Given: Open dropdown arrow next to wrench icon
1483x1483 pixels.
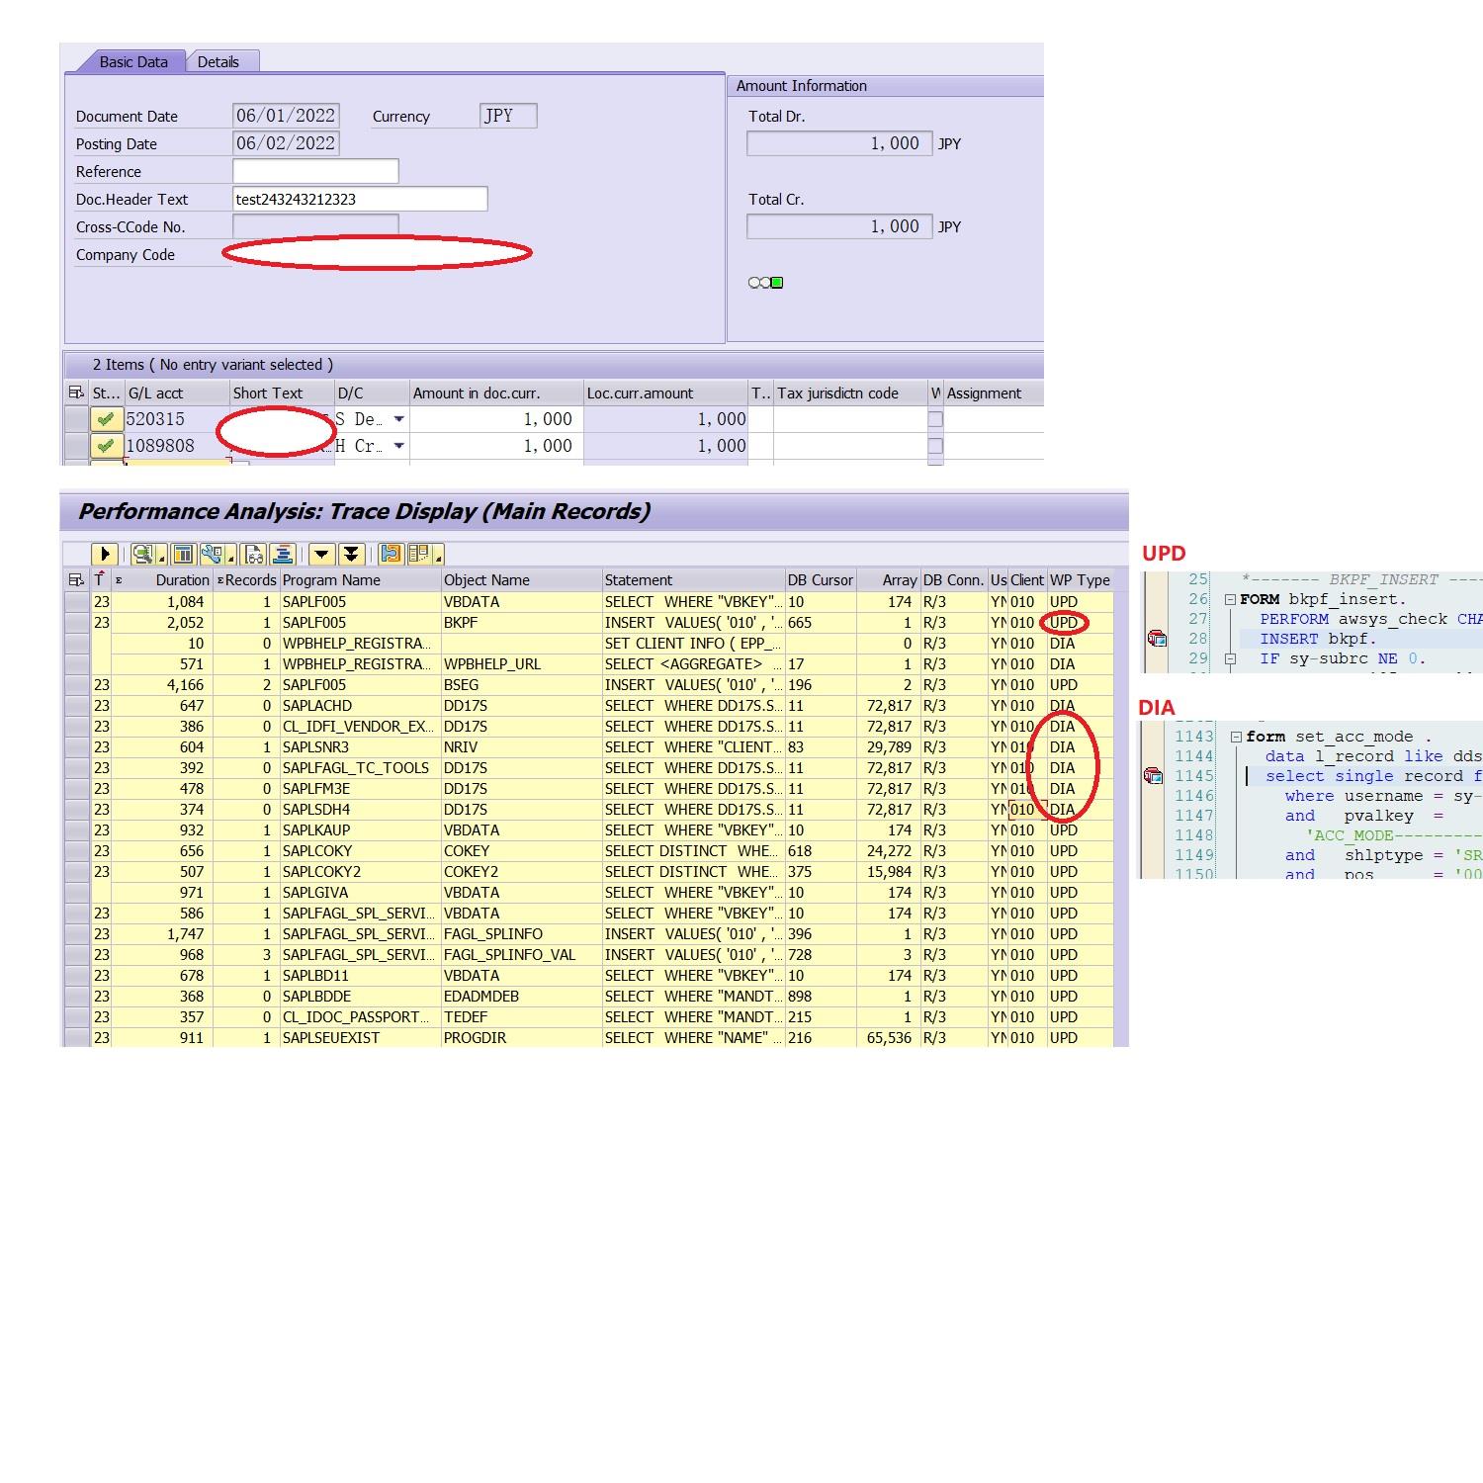Looking at the screenshot, I should click(230, 558).
